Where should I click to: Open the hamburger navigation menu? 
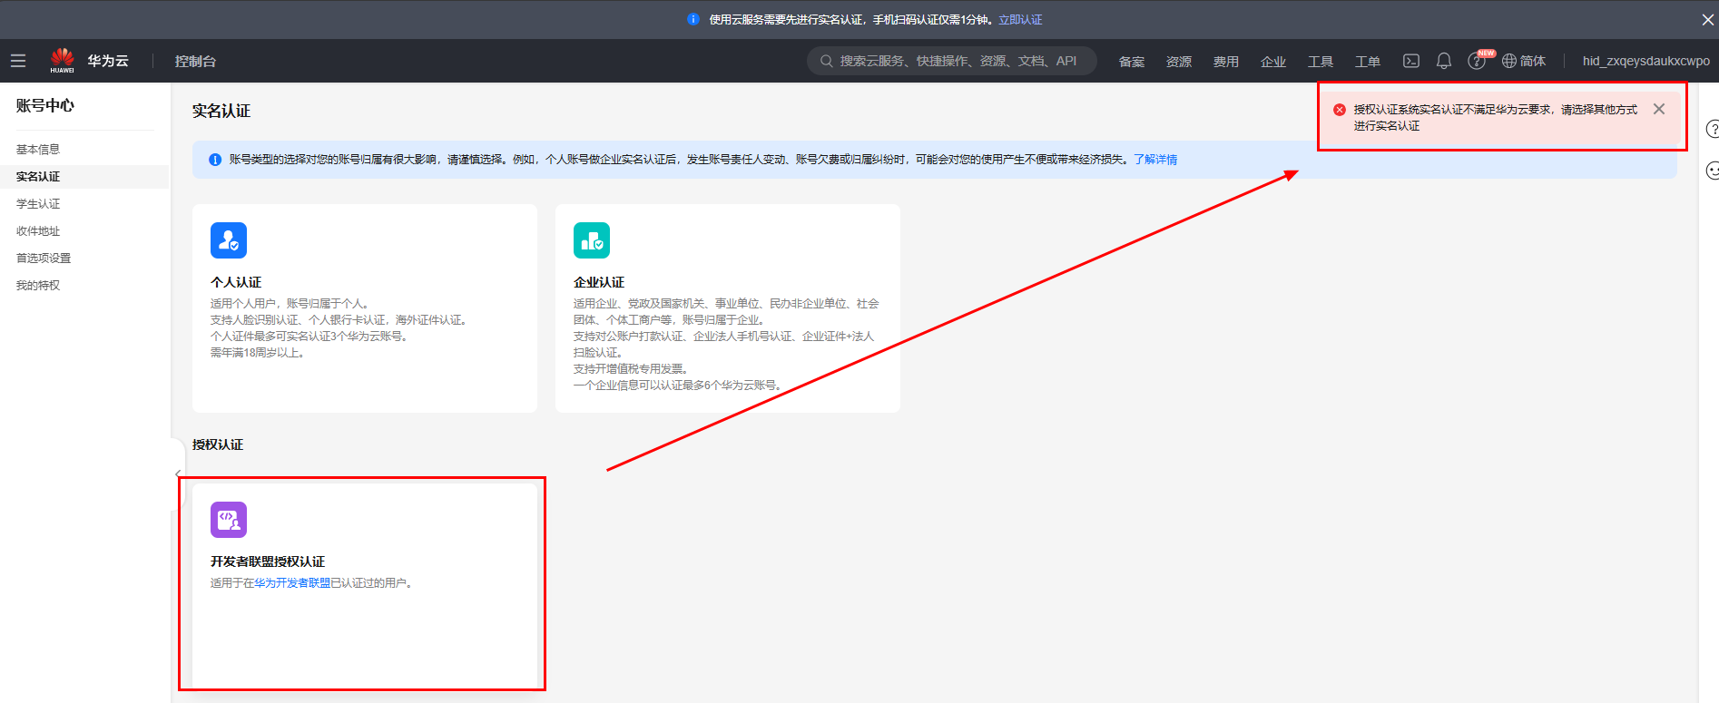[x=18, y=61]
